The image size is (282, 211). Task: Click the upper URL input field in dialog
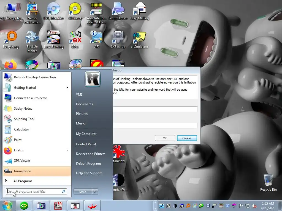point(155,109)
